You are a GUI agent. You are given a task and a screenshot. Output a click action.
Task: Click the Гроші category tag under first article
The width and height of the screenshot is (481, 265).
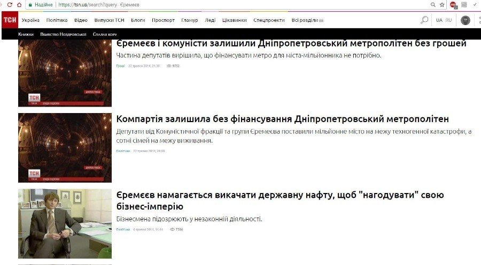pos(120,66)
